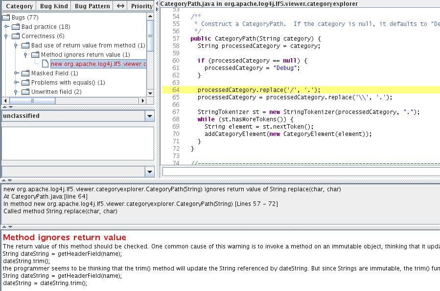
Task: Click the split-pane arrows below the bug tree
Action: pos(7,107)
